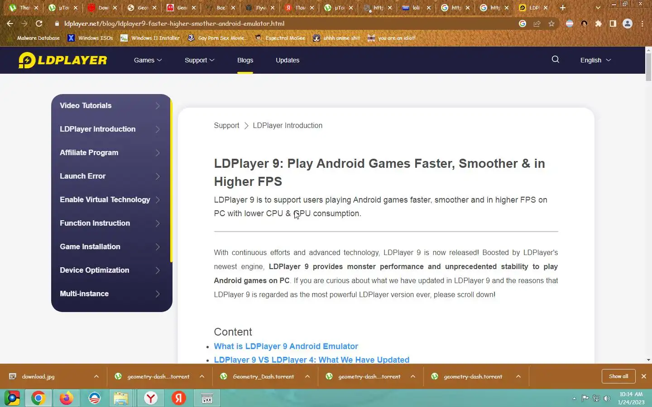
Task: Expand Video Tutorials sidebar arrow
Action: coord(158,106)
